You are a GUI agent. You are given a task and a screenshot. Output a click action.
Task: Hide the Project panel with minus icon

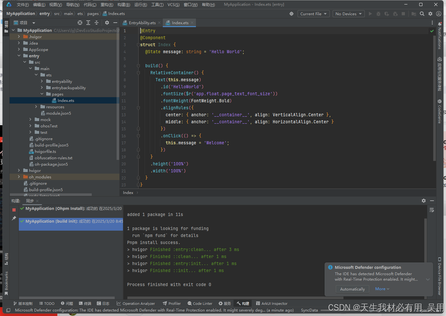click(x=115, y=23)
